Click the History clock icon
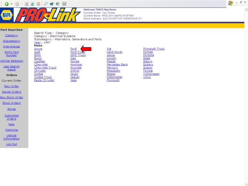This screenshot has width=248, height=186. coord(58,4)
